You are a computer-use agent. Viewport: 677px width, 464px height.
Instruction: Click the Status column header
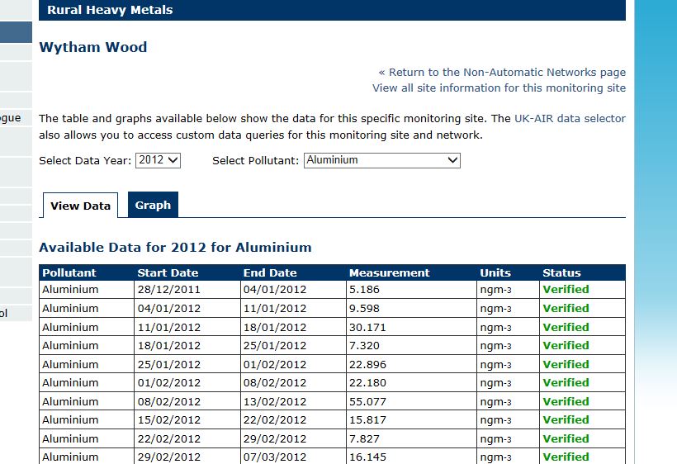pos(561,272)
